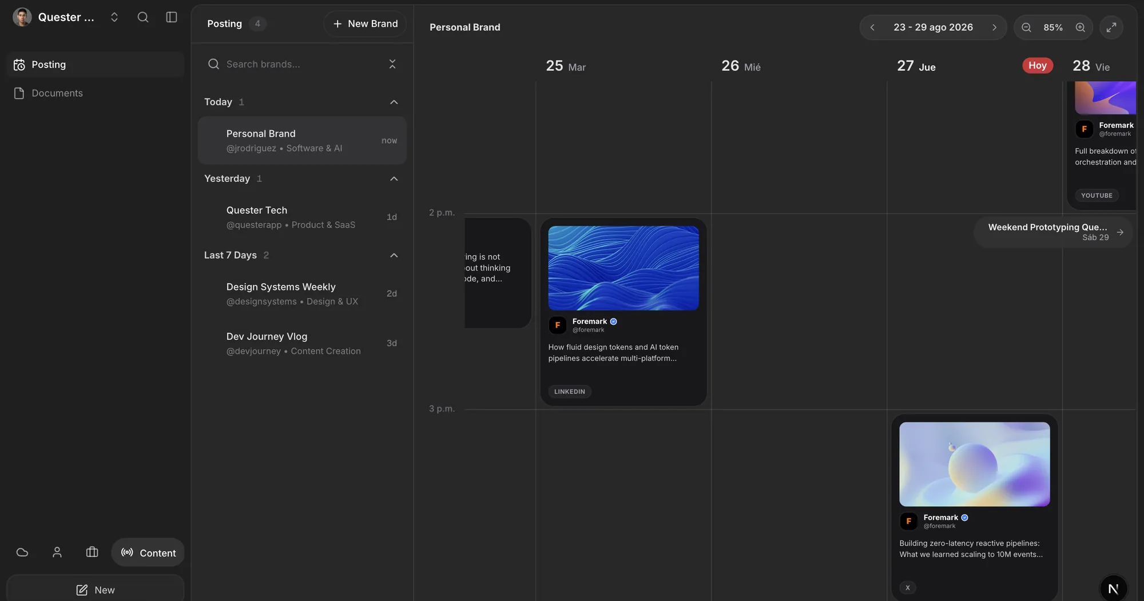1144x601 pixels.
Task: Select Design Systems Weekly brand
Action: (x=302, y=294)
